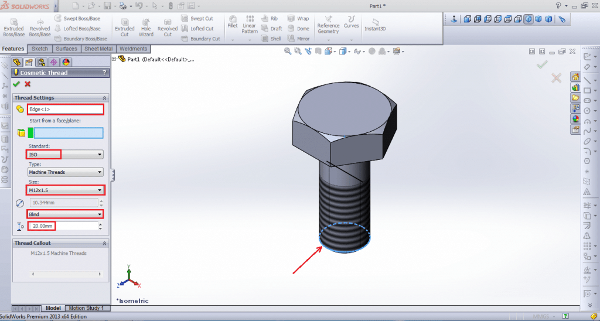Click the SolidWorks Resources home icon
This screenshot has height=321, width=600.
coord(575,77)
